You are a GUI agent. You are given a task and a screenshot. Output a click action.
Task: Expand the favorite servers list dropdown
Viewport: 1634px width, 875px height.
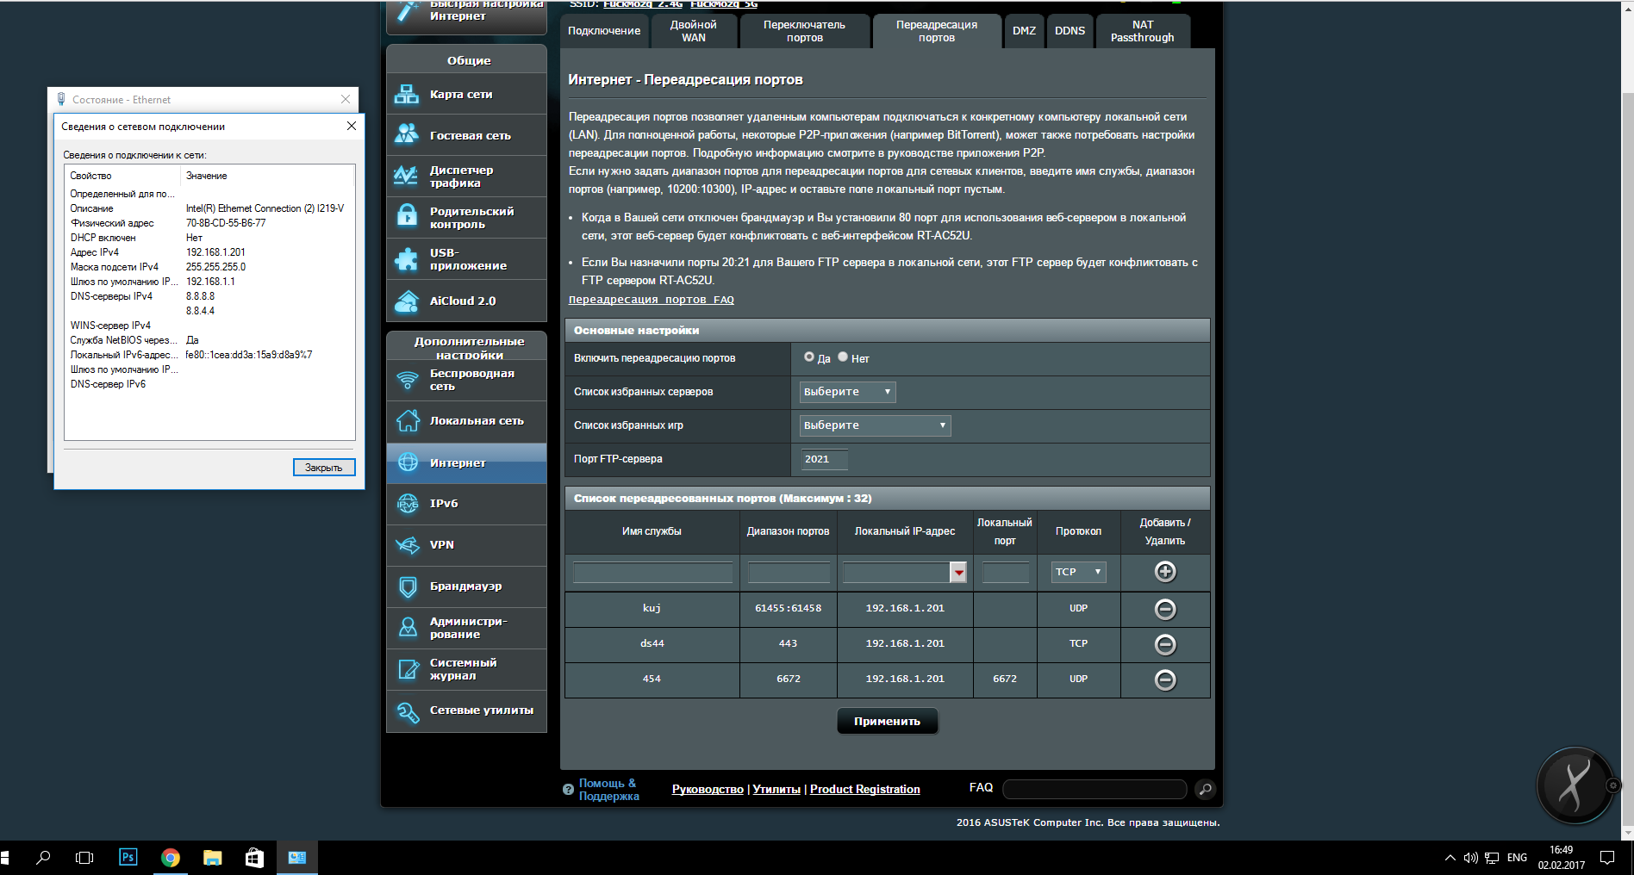click(847, 392)
